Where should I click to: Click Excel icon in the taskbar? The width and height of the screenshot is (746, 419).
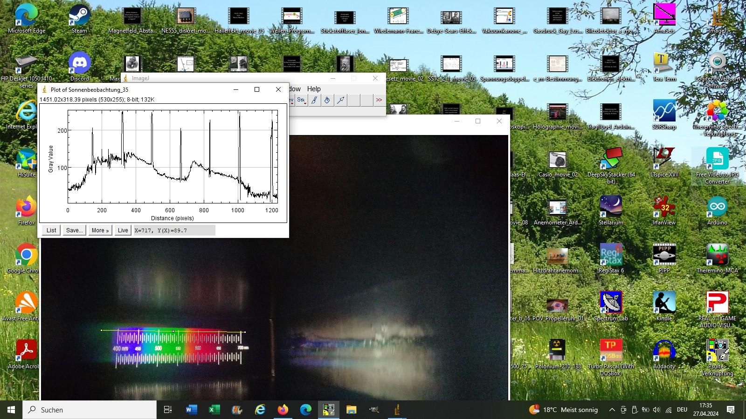click(x=214, y=410)
